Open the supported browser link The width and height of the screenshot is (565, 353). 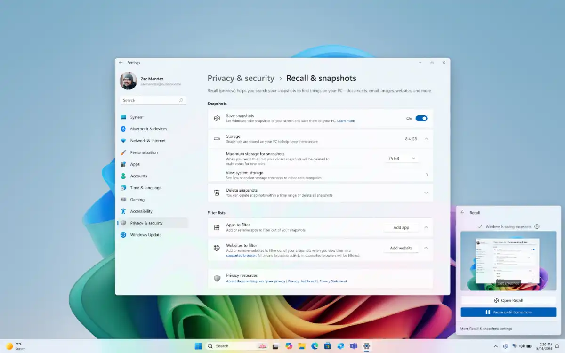point(241,255)
